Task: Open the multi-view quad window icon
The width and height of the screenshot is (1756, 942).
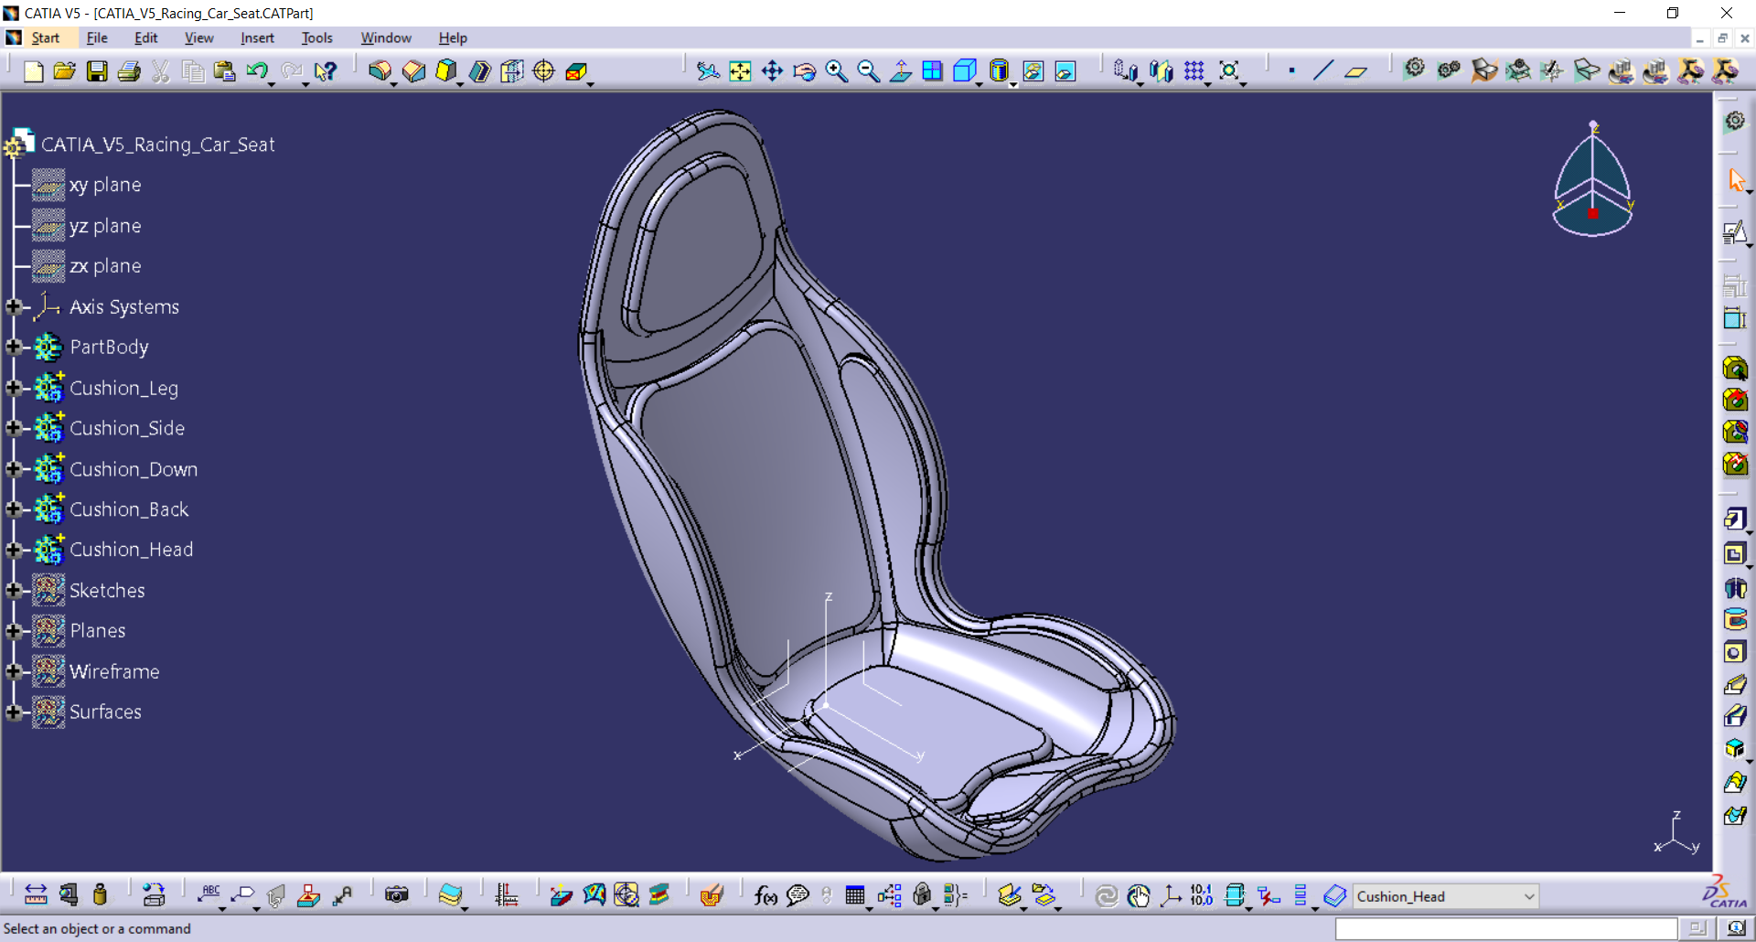Action: [933, 71]
